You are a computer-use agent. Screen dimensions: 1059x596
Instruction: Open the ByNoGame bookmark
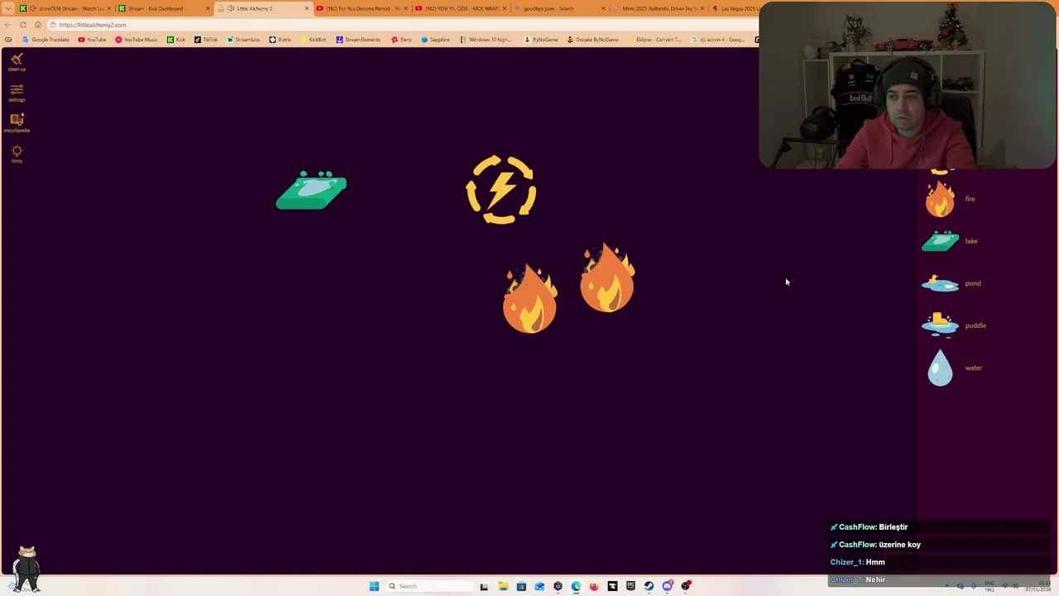541,40
